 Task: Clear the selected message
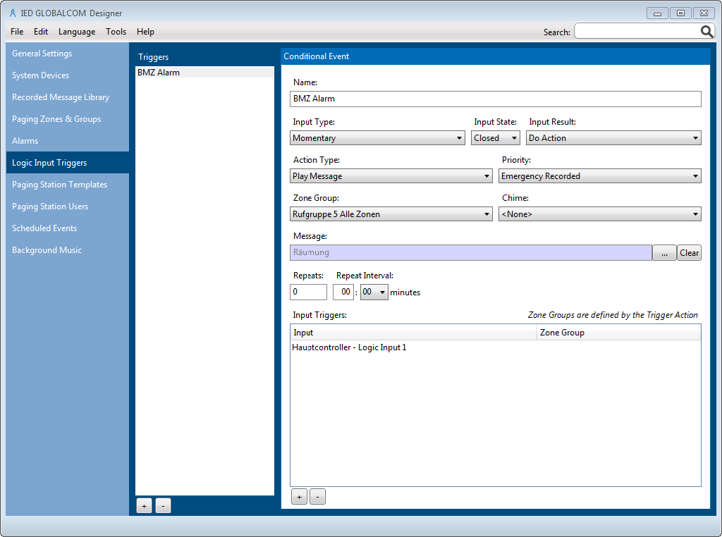pos(689,253)
